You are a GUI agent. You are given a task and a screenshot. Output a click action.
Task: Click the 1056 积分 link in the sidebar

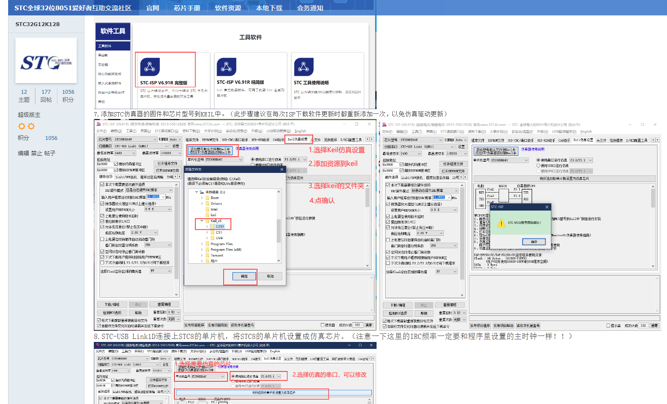pos(51,138)
